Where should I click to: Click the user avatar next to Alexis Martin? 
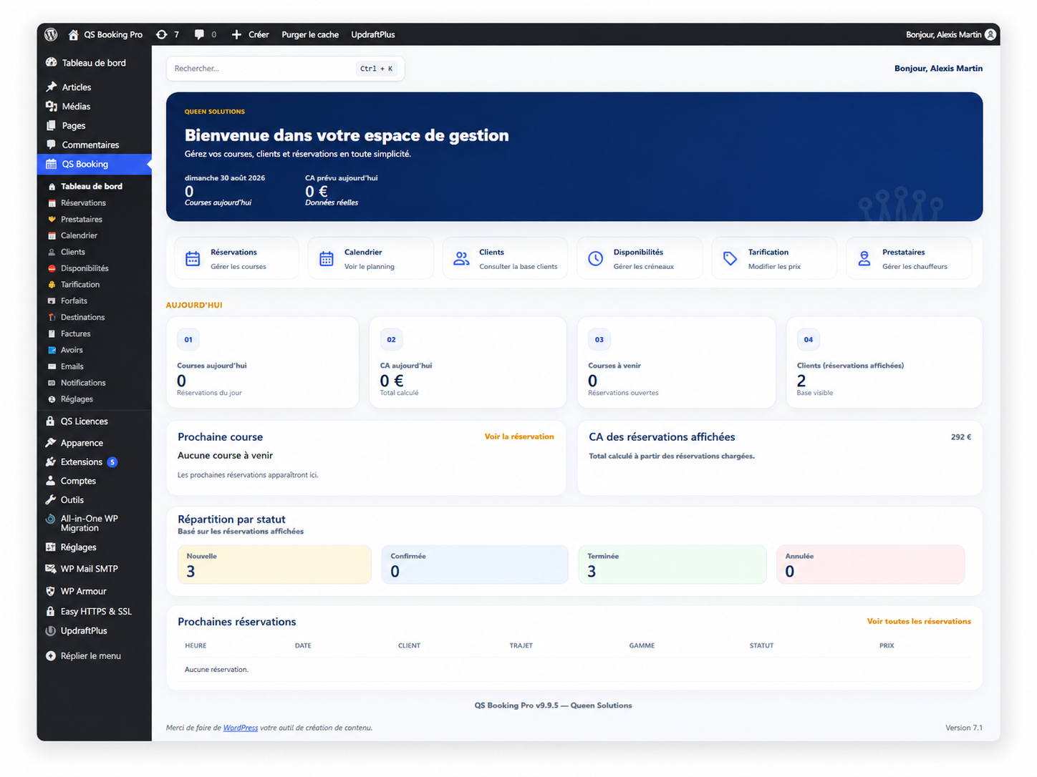coord(990,34)
